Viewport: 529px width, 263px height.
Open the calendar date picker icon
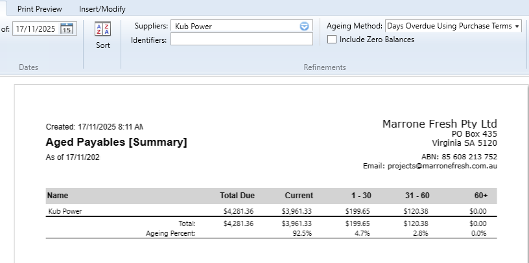pos(67,29)
